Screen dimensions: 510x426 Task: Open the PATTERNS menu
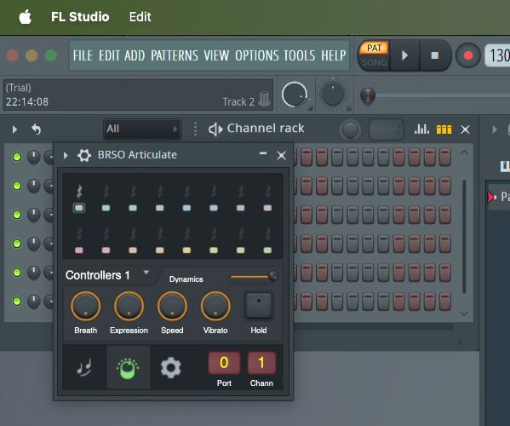pos(175,55)
